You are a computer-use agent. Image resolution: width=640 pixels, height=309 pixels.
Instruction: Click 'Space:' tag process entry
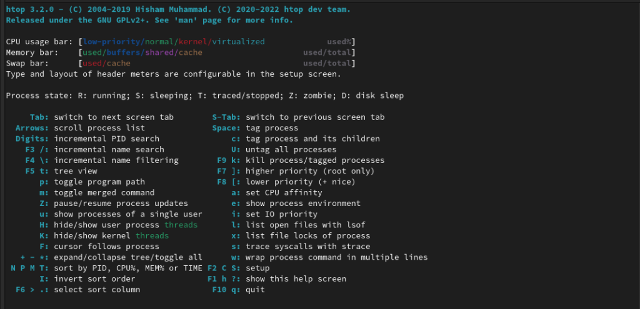(x=255, y=129)
